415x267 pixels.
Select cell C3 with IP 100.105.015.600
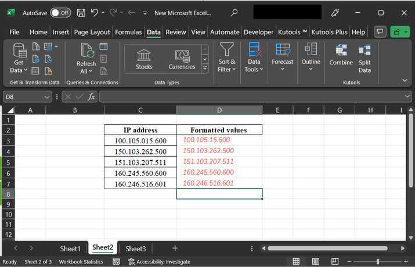click(140, 140)
